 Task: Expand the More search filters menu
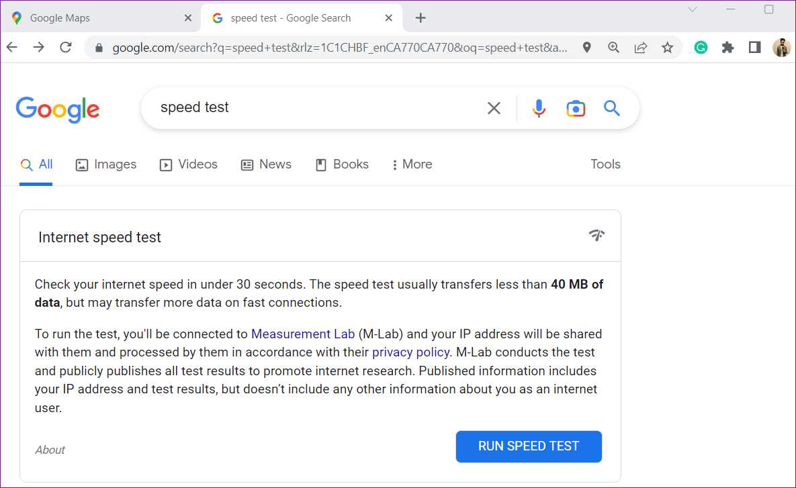tap(412, 164)
